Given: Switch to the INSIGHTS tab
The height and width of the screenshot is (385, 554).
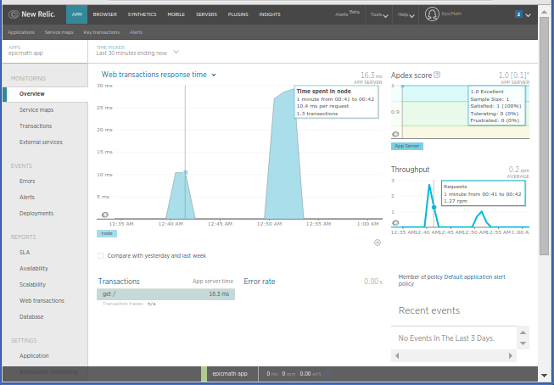Looking at the screenshot, I should 270,14.
